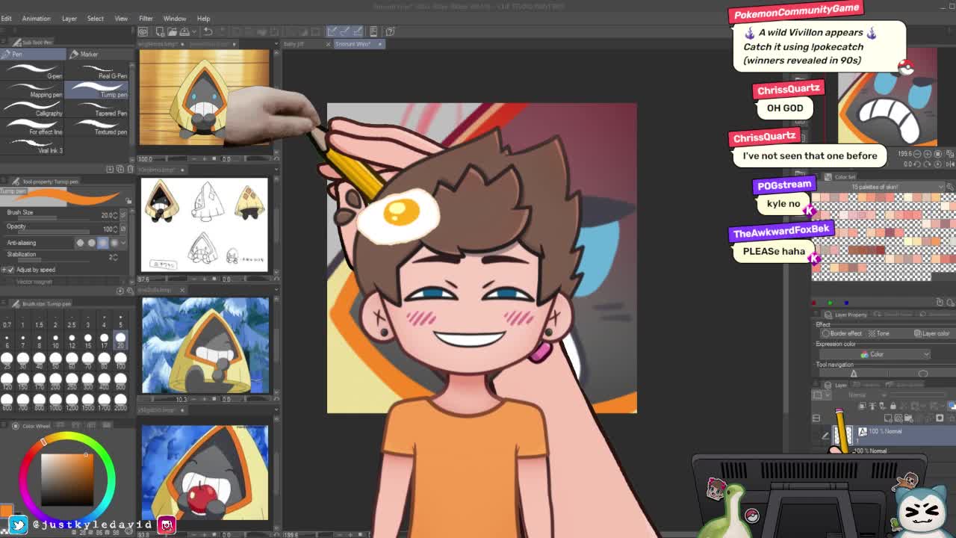This screenshot has width=956, height=538.
Task: Click the Twitter icon in stream overlay
Action: point(19,525)
